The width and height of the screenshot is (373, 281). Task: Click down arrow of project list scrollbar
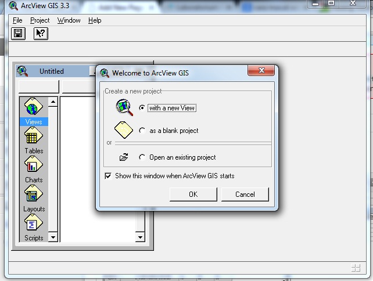coord(140,237)
